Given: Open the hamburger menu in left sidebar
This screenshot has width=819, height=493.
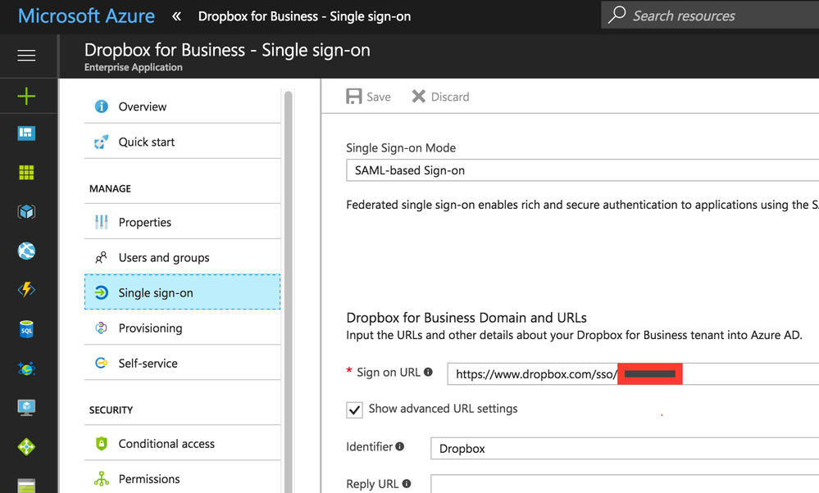Looking at the screenshot, I should pyautogui.click(x=26, y=56).
